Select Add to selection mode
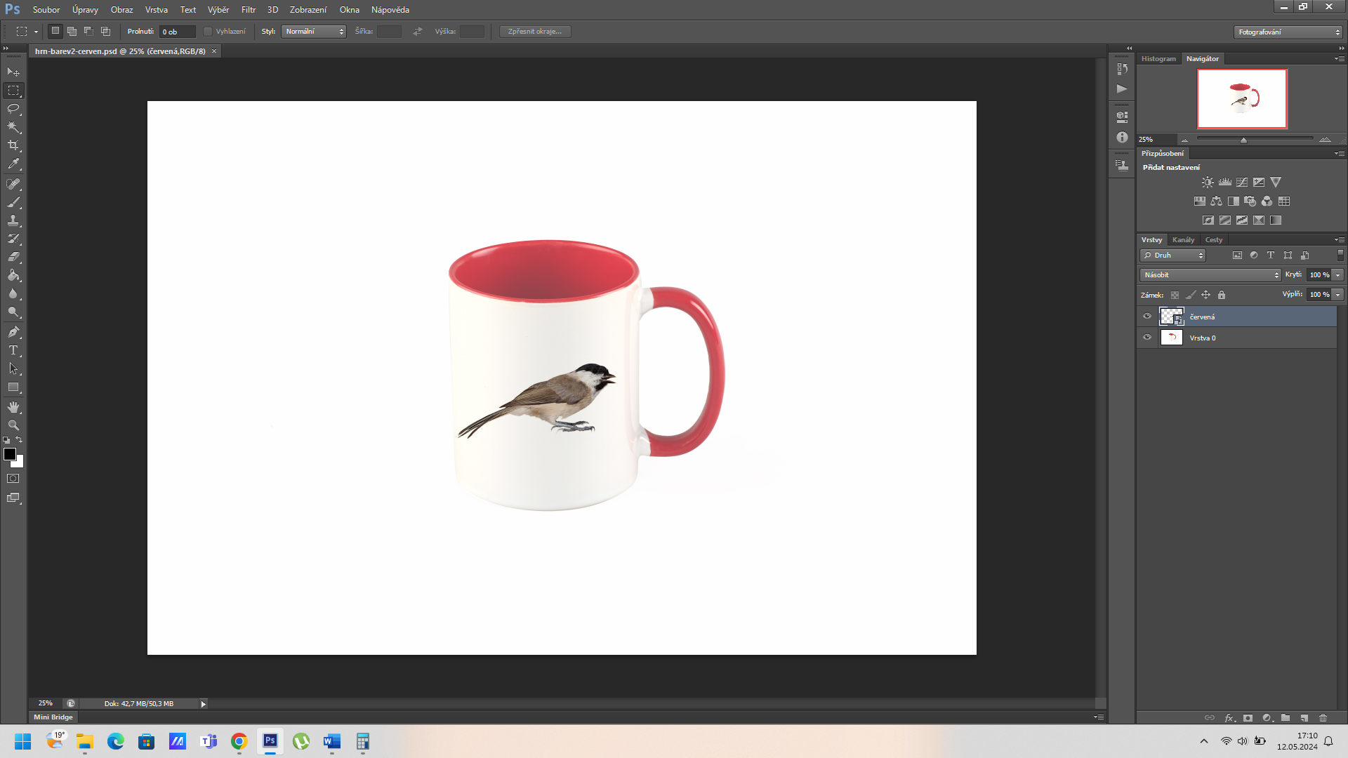Image resolution: width=1348 pixels, height=758 pixels. point(72,32)
